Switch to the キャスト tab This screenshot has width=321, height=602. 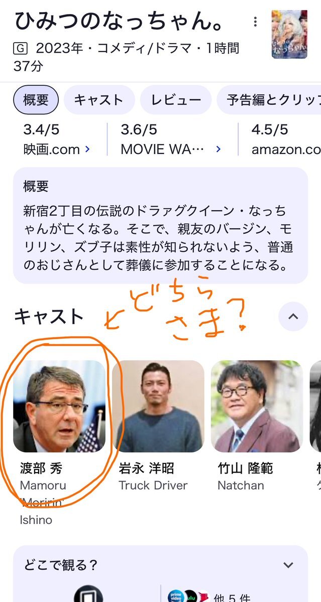pyautogui.click(x=99, y=100)
